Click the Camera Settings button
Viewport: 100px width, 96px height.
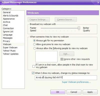click(39, 20)
